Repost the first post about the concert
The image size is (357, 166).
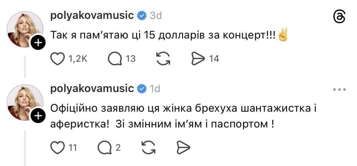coord(163,59)
